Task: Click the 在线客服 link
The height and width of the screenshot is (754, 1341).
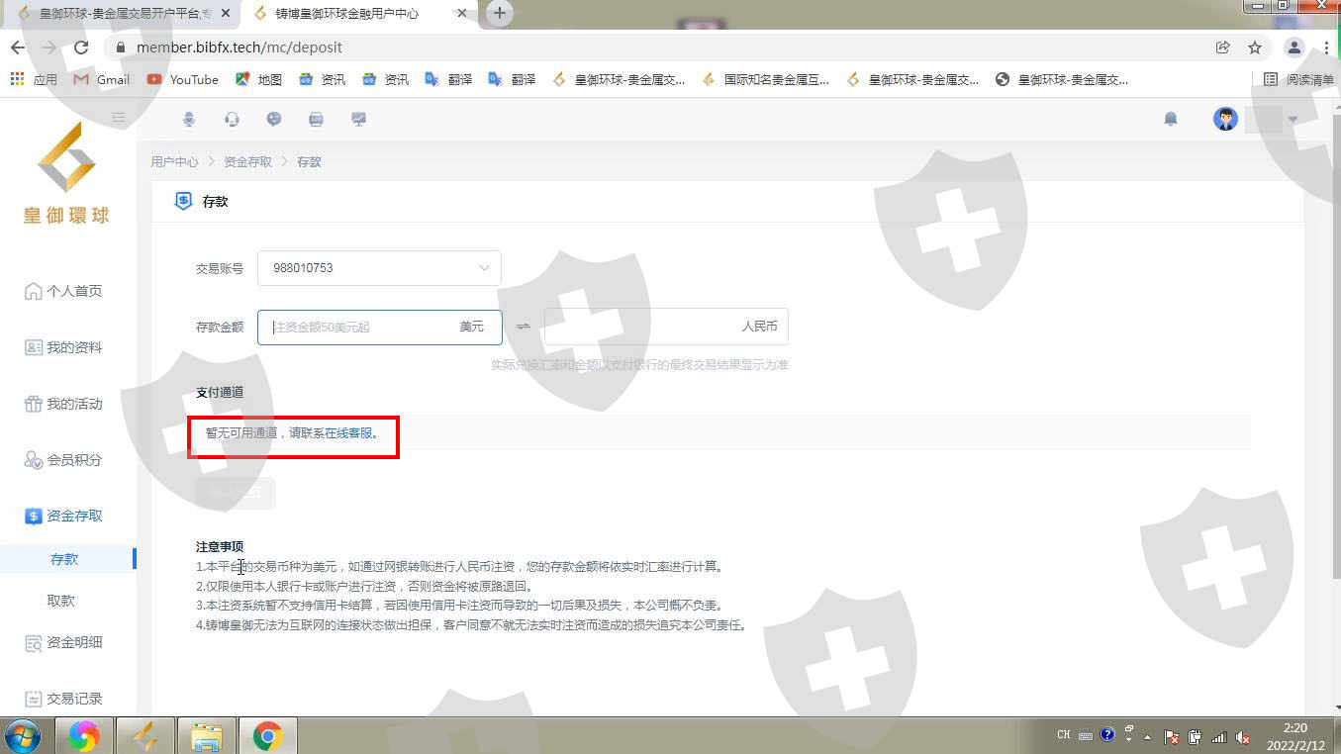Action: (x=348, y=433)
